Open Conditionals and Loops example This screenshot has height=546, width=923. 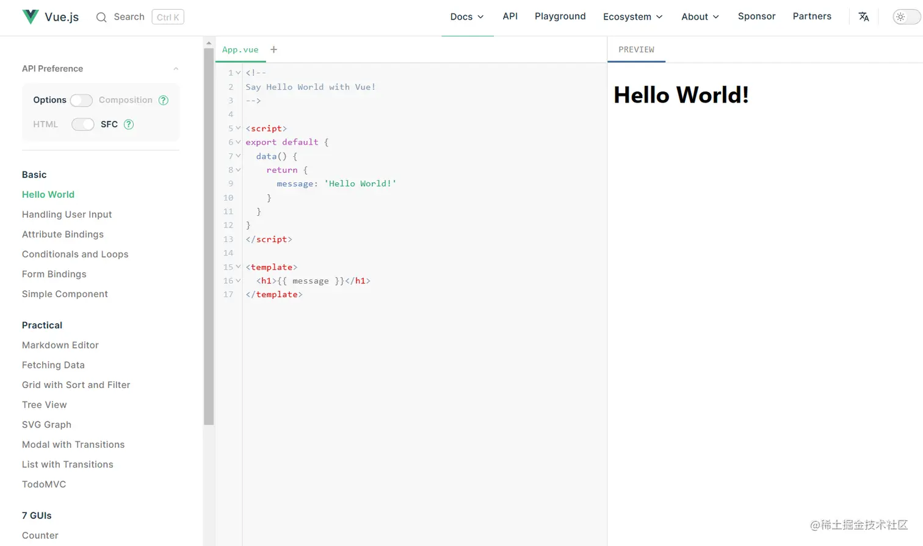pyautogui.click(x=75, y=254)
